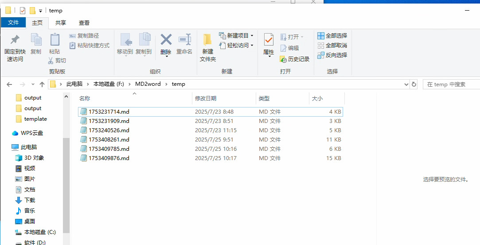Go up one folder level
Image resolution: width=480 pixels, height=245 pixels.
[x=42, y=84]
